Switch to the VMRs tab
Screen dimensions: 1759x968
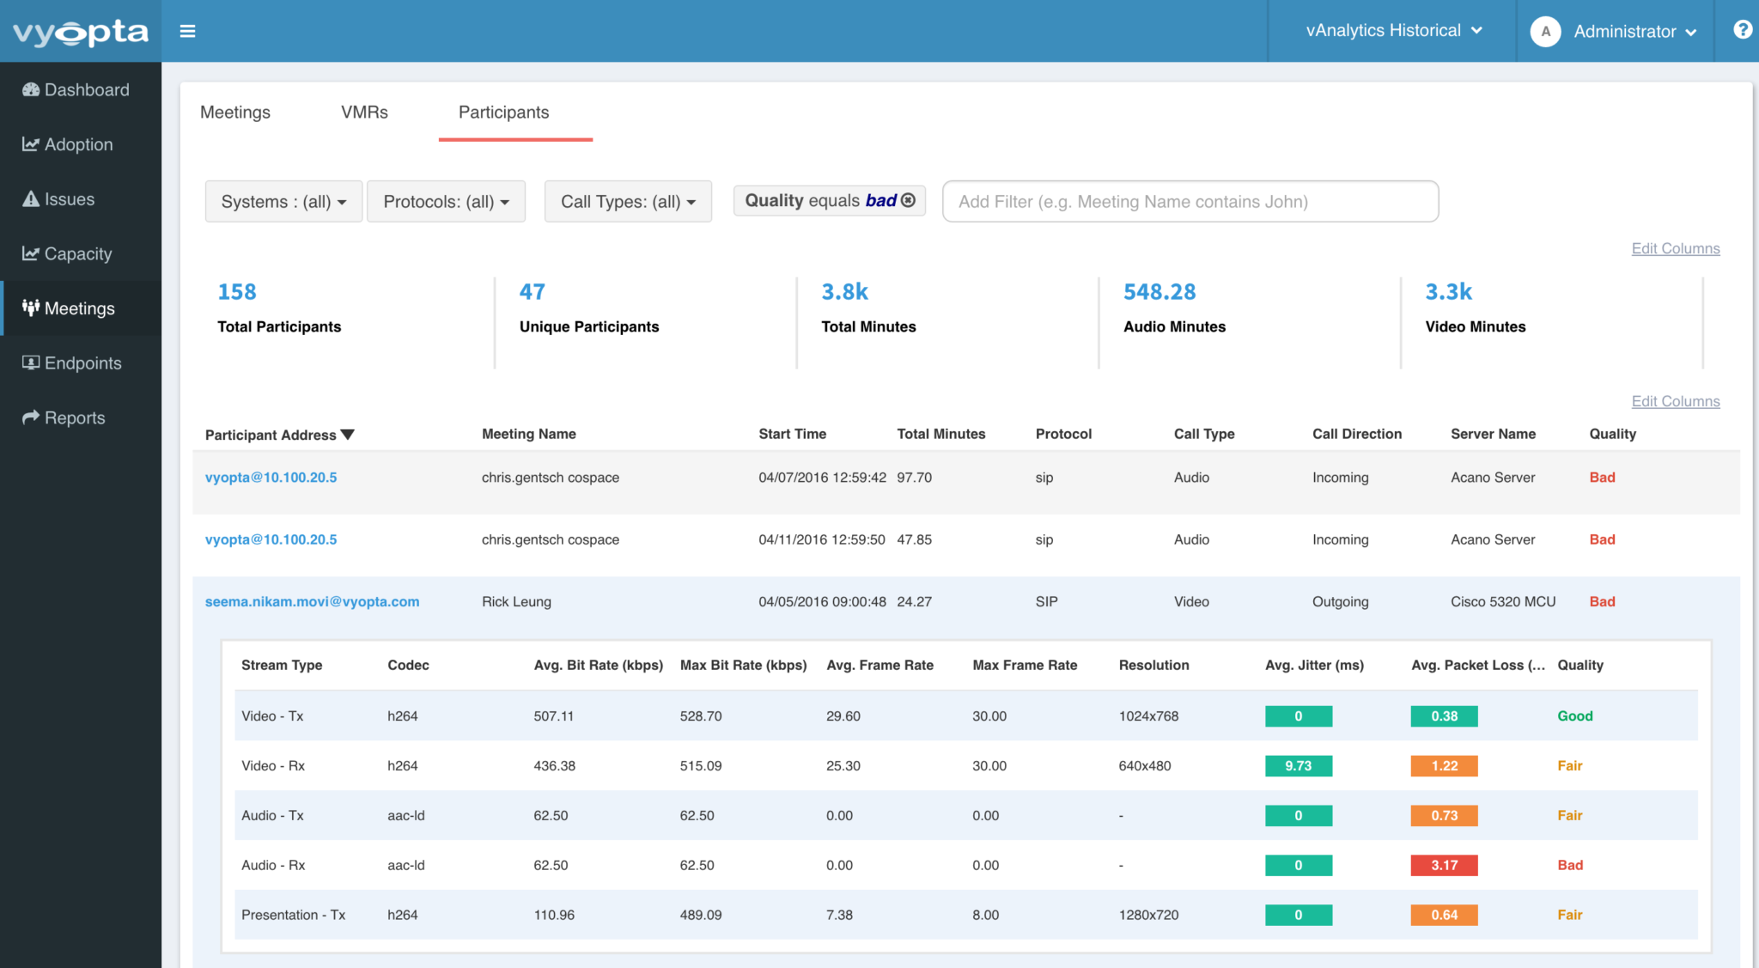pyautogui.click(x=364, y=113)
